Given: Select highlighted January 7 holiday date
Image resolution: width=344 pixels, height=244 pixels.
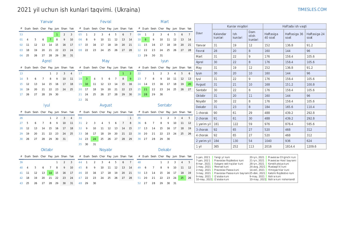Looking at the screenshot, I should (x=50, y=40).
